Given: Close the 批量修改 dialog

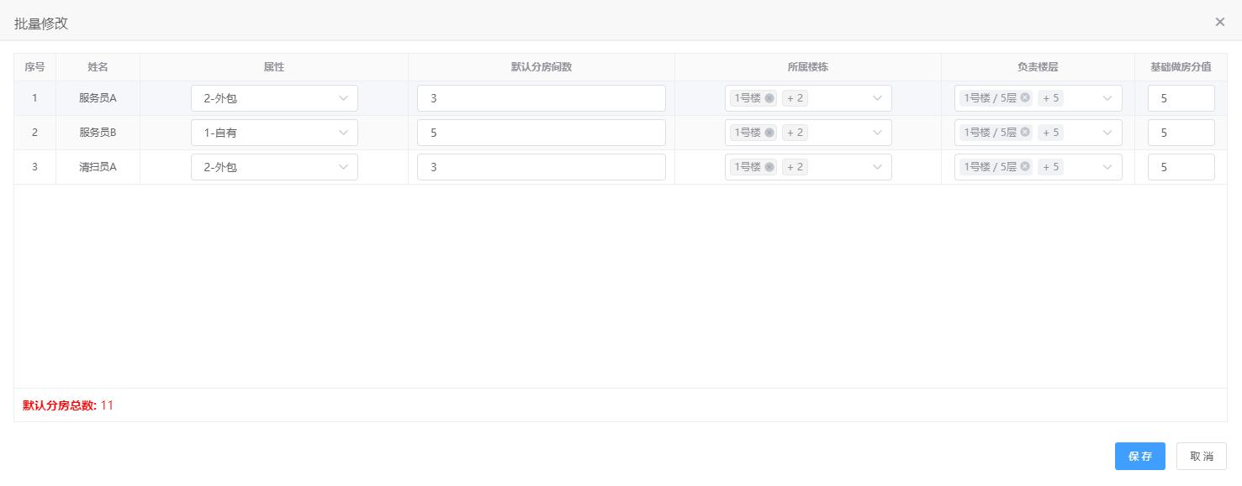Looking at the screenshot, I should (1220, 22).
